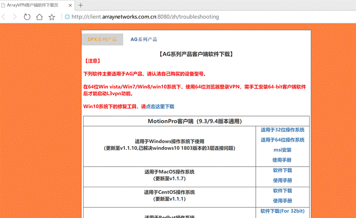Image resolution: width=356 pixels, height=218 pixels.
Task: Click the address bar URL field
Action: tap(145, 17)
